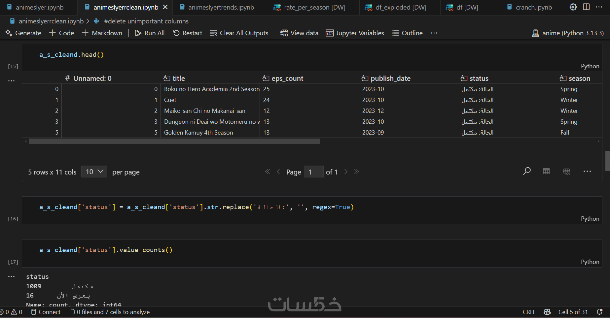Expand more actions menu for table output
The width and height of the screenshot is (610, 318).
coord(587,171)
